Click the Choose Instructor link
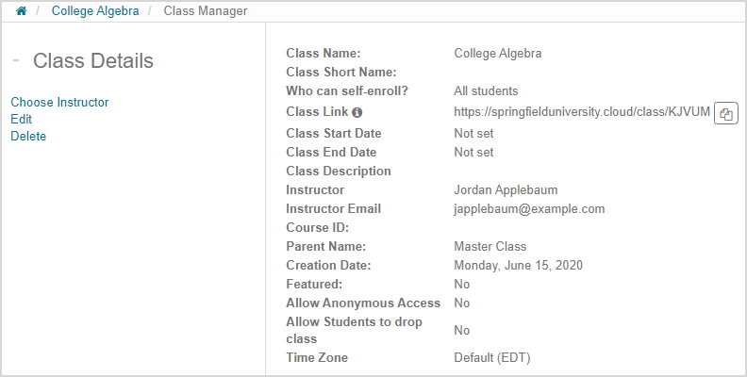 (59, 103)
